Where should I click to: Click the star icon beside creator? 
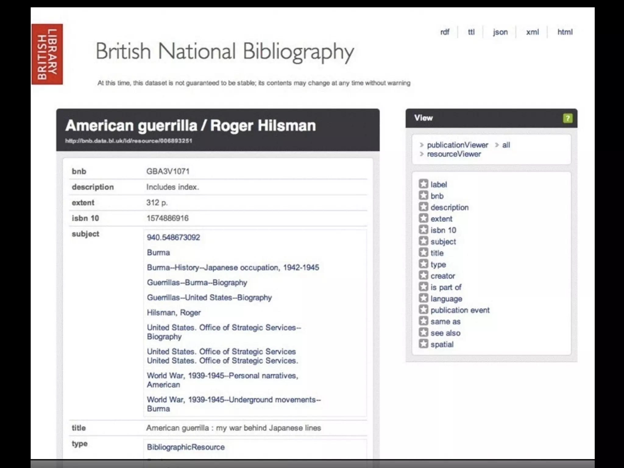(423, 275)
